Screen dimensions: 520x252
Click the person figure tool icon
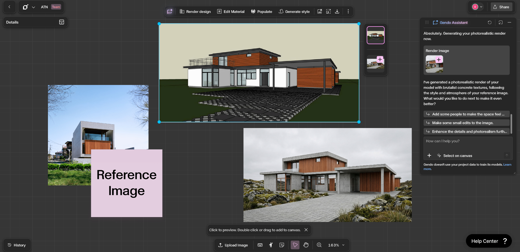[x=271, y=245]
